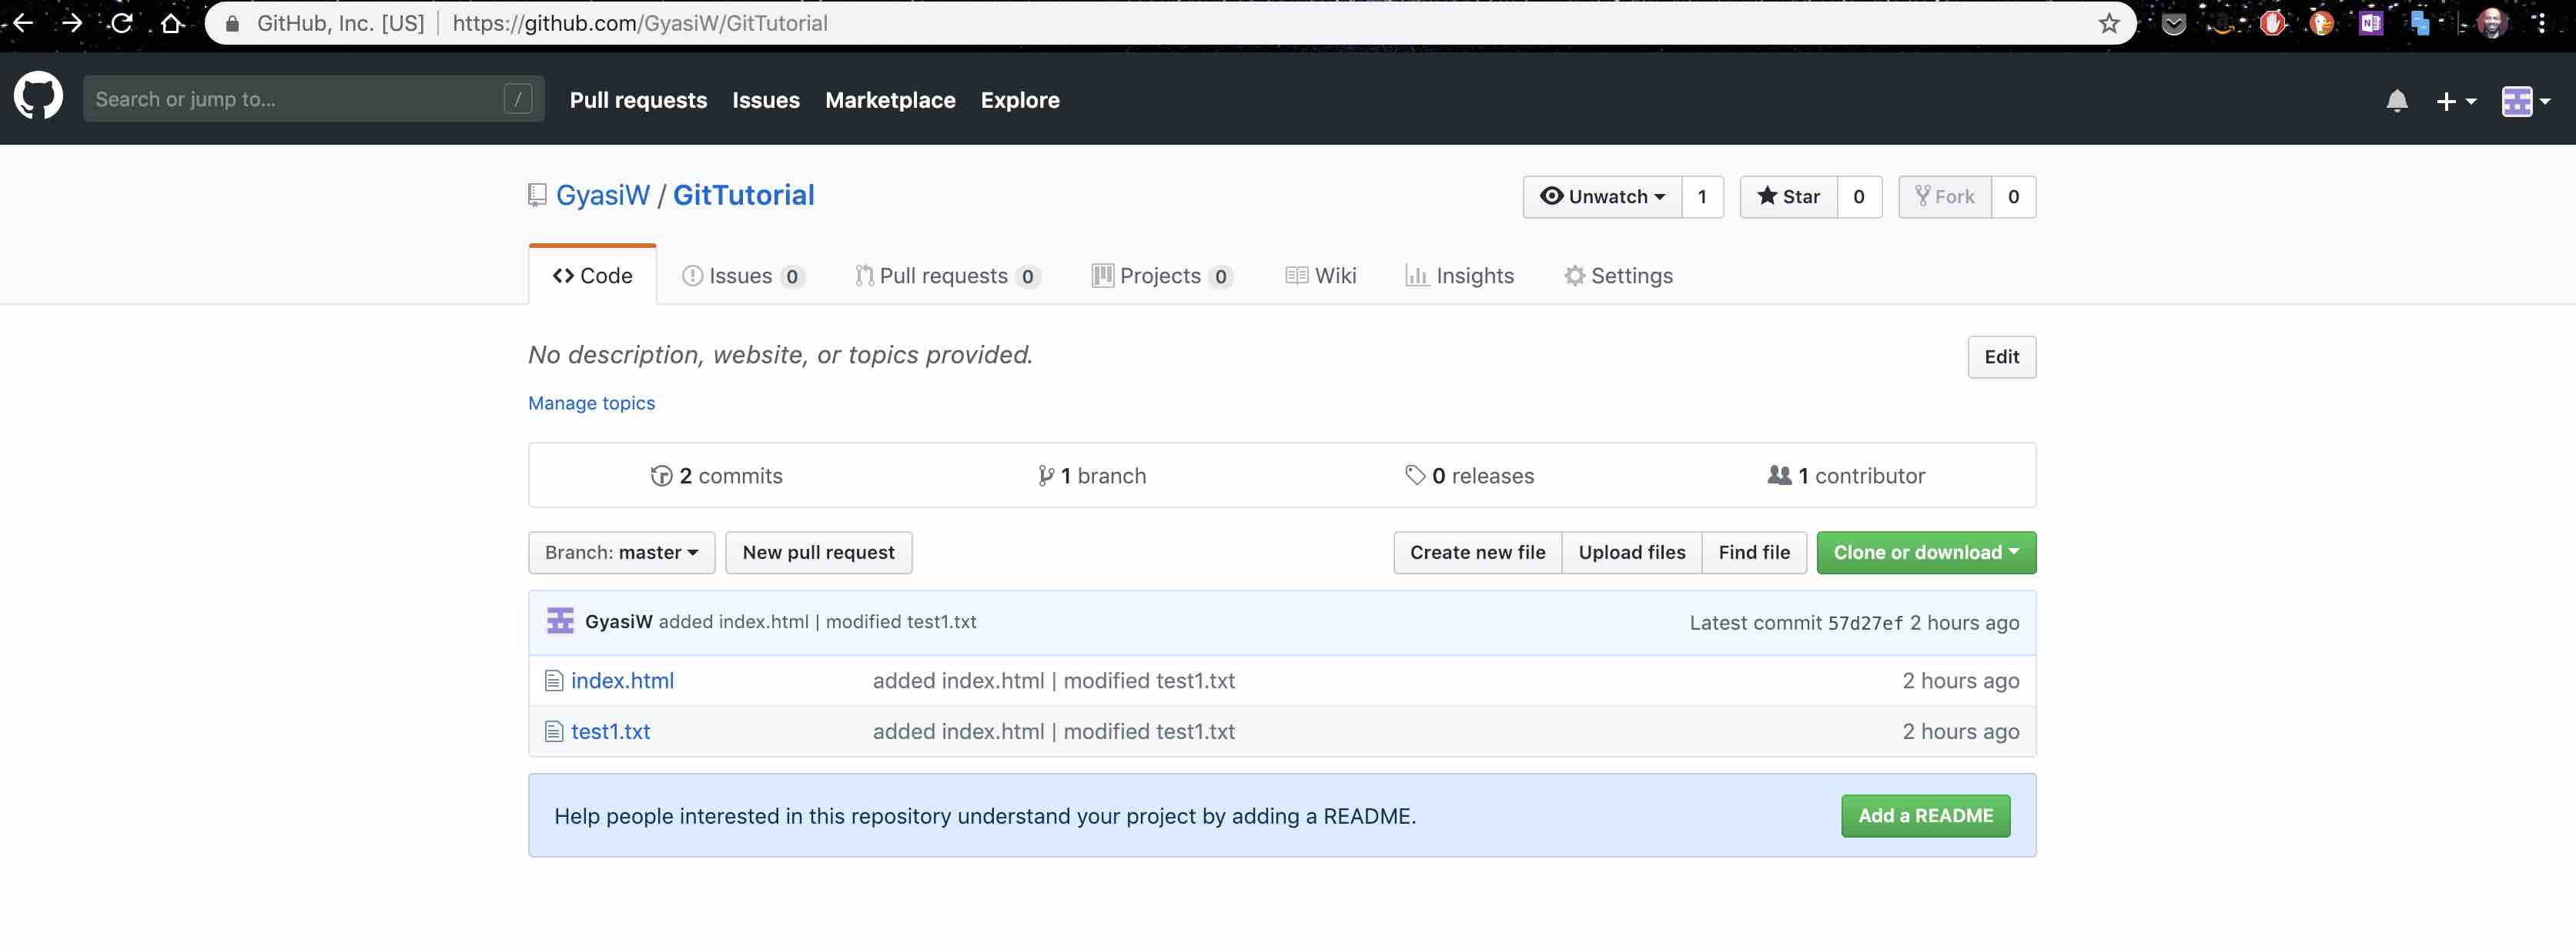Click the Add a README button

click(x=1925, y=816)
